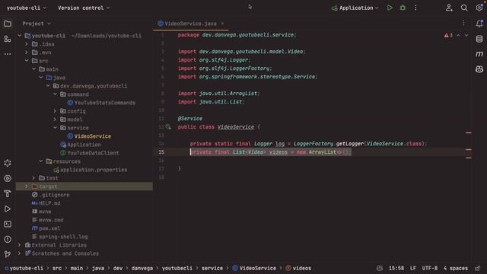Screen dimensions: 487x274
Task: Collapse the src folder
Action: [27, 61]
